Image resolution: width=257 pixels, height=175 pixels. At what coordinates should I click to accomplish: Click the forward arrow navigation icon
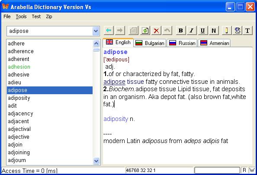coord(120,30)
